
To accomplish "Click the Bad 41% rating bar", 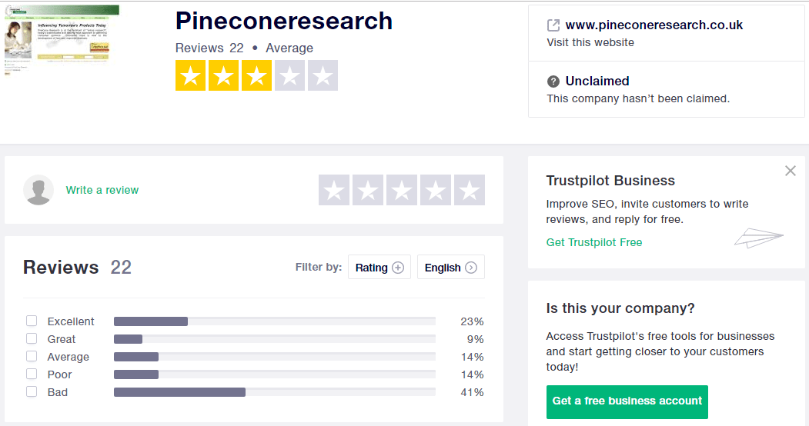I will tap(275, 392).
